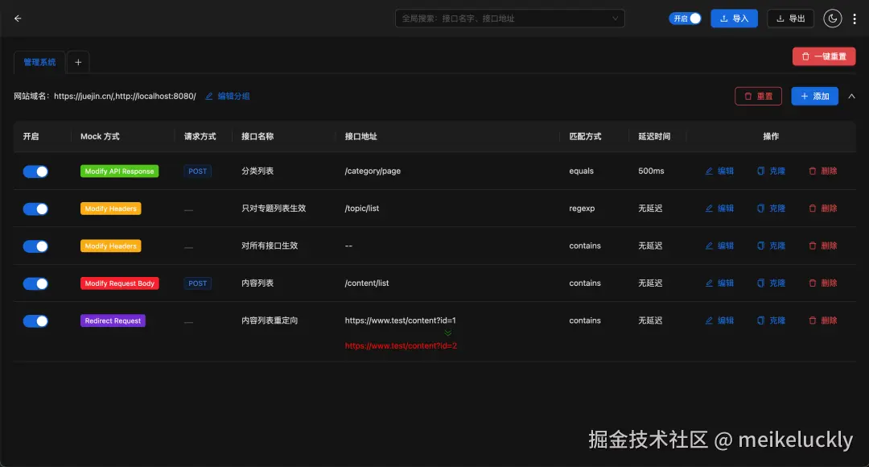Click clone icon for 只对专题列表生效 row
The image size is (869, 467).
(760, 208)
